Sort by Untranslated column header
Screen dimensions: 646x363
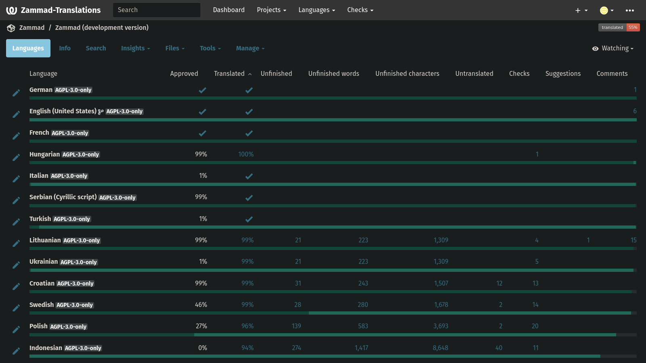pos(474,73)
